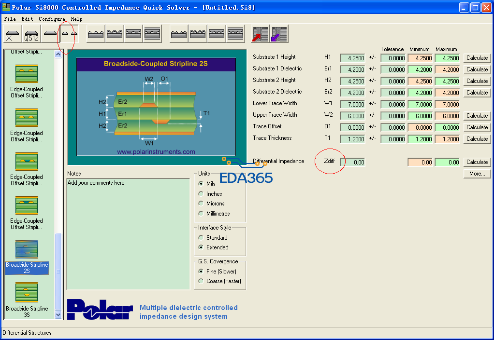The height and width of the screenshot is (340, 494).
Task: Calculate Substrate 2 Dielectric
Action: pos(477,93)
